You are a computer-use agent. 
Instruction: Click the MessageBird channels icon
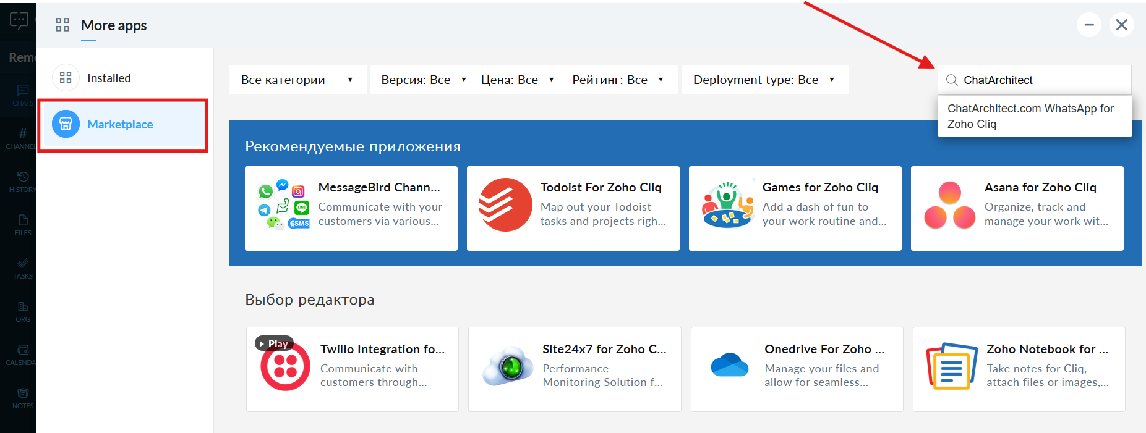click(283, 205)
